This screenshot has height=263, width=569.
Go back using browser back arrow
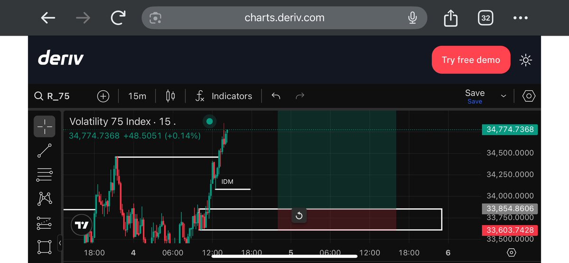[48, 18]
